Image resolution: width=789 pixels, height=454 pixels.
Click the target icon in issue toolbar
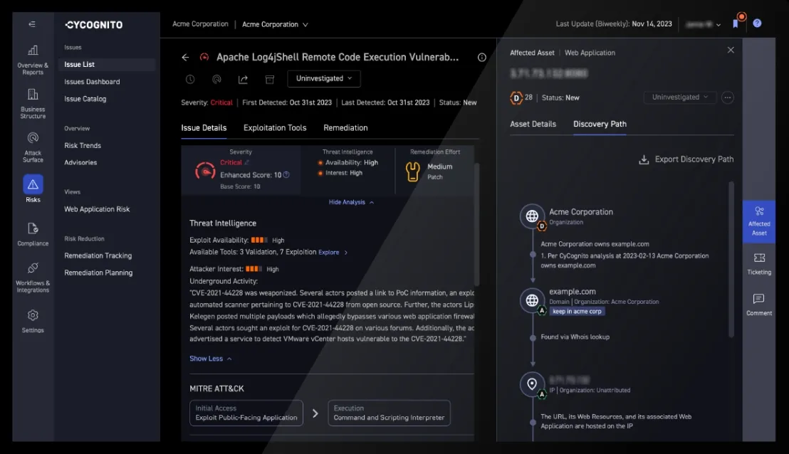point(217,79)
